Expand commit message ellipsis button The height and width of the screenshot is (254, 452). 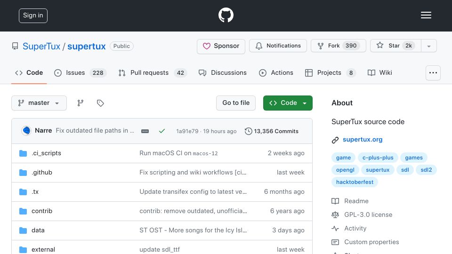pyautogui.click(x=145, y=131)
